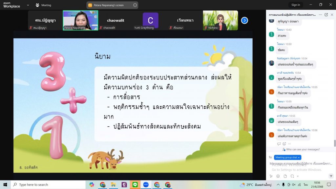Open purple app icon on taskbar
The image size is (336, 189).
[124, 184]
